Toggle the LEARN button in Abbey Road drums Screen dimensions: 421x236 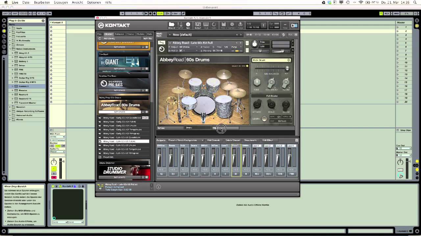click(264, 119)
